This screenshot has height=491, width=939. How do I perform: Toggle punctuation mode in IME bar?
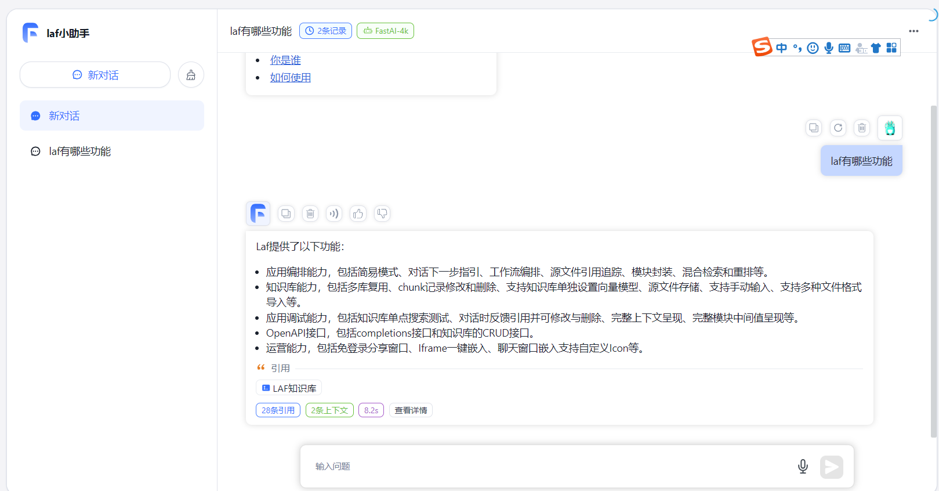coord(797,48)
